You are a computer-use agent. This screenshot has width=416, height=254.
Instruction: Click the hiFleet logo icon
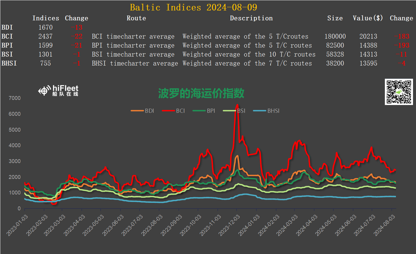tap(44, 91)
